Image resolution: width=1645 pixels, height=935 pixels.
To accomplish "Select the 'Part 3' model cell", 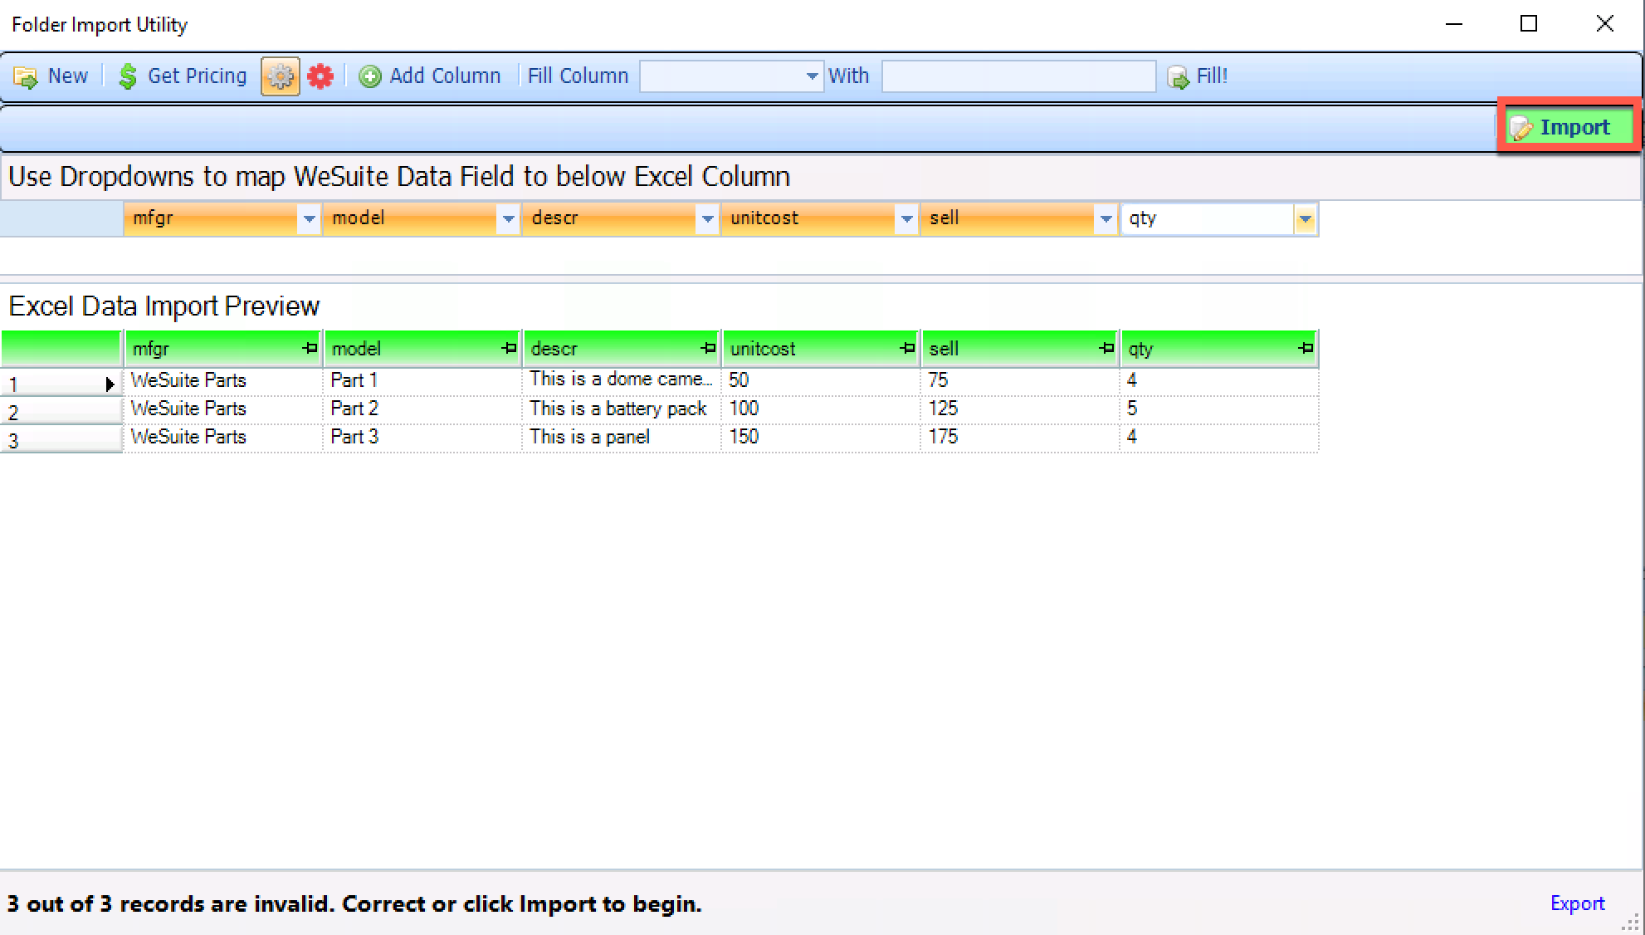I will point(422,438).
